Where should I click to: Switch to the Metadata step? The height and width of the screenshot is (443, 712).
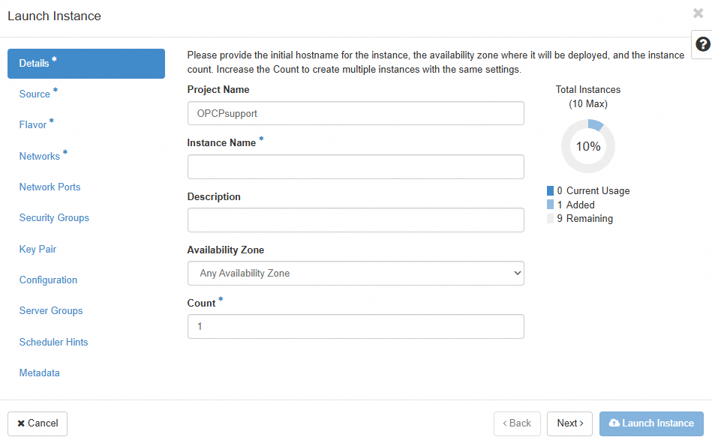pyautogui.click(x=39, y=373)
